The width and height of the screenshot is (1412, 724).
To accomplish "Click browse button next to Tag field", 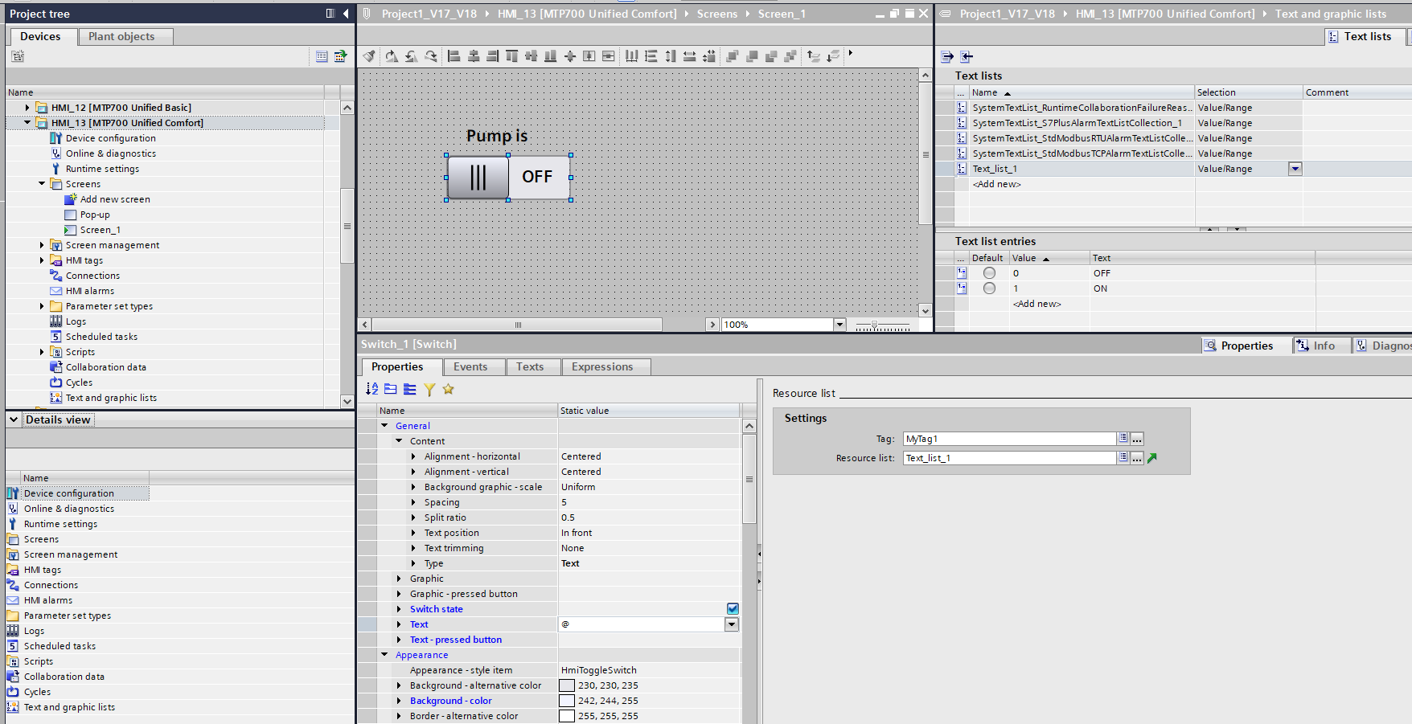I will coord(1137,439).
